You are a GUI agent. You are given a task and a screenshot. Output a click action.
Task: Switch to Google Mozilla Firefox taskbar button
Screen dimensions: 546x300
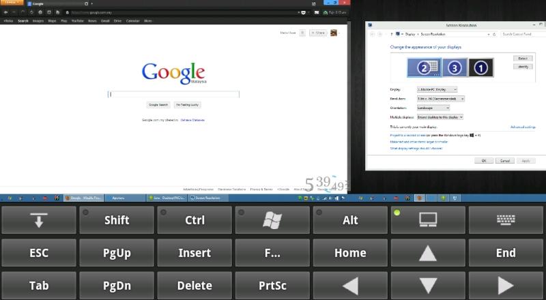click(x=83, y=198)
